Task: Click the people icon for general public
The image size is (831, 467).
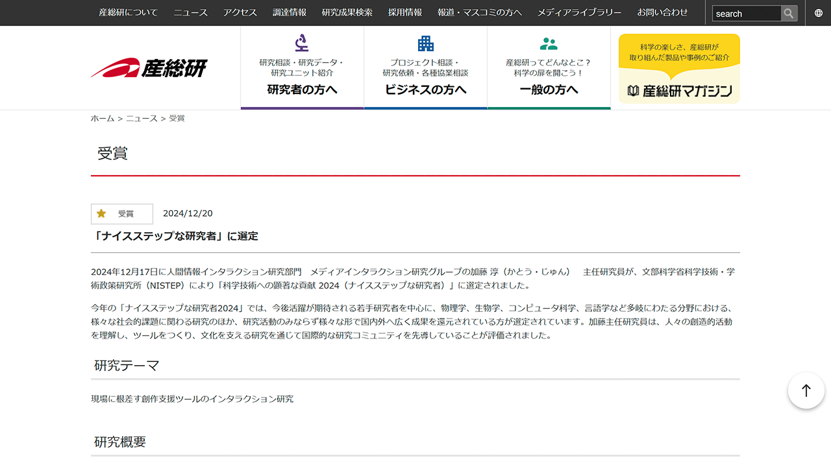Action: coord(549,44)
